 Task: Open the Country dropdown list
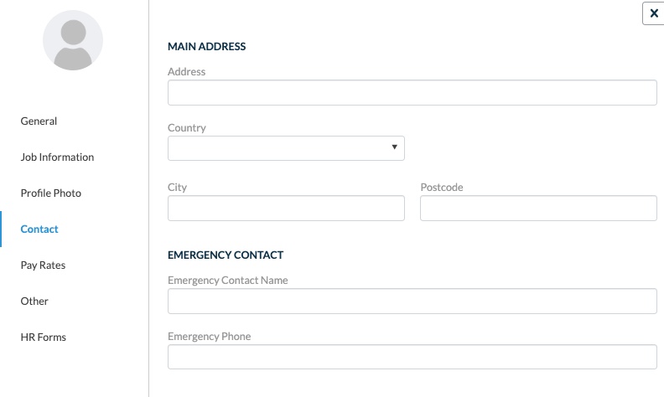[286, 148]
